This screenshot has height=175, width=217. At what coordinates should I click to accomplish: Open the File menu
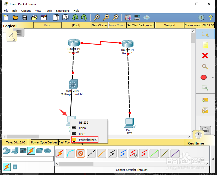[6, 11]
